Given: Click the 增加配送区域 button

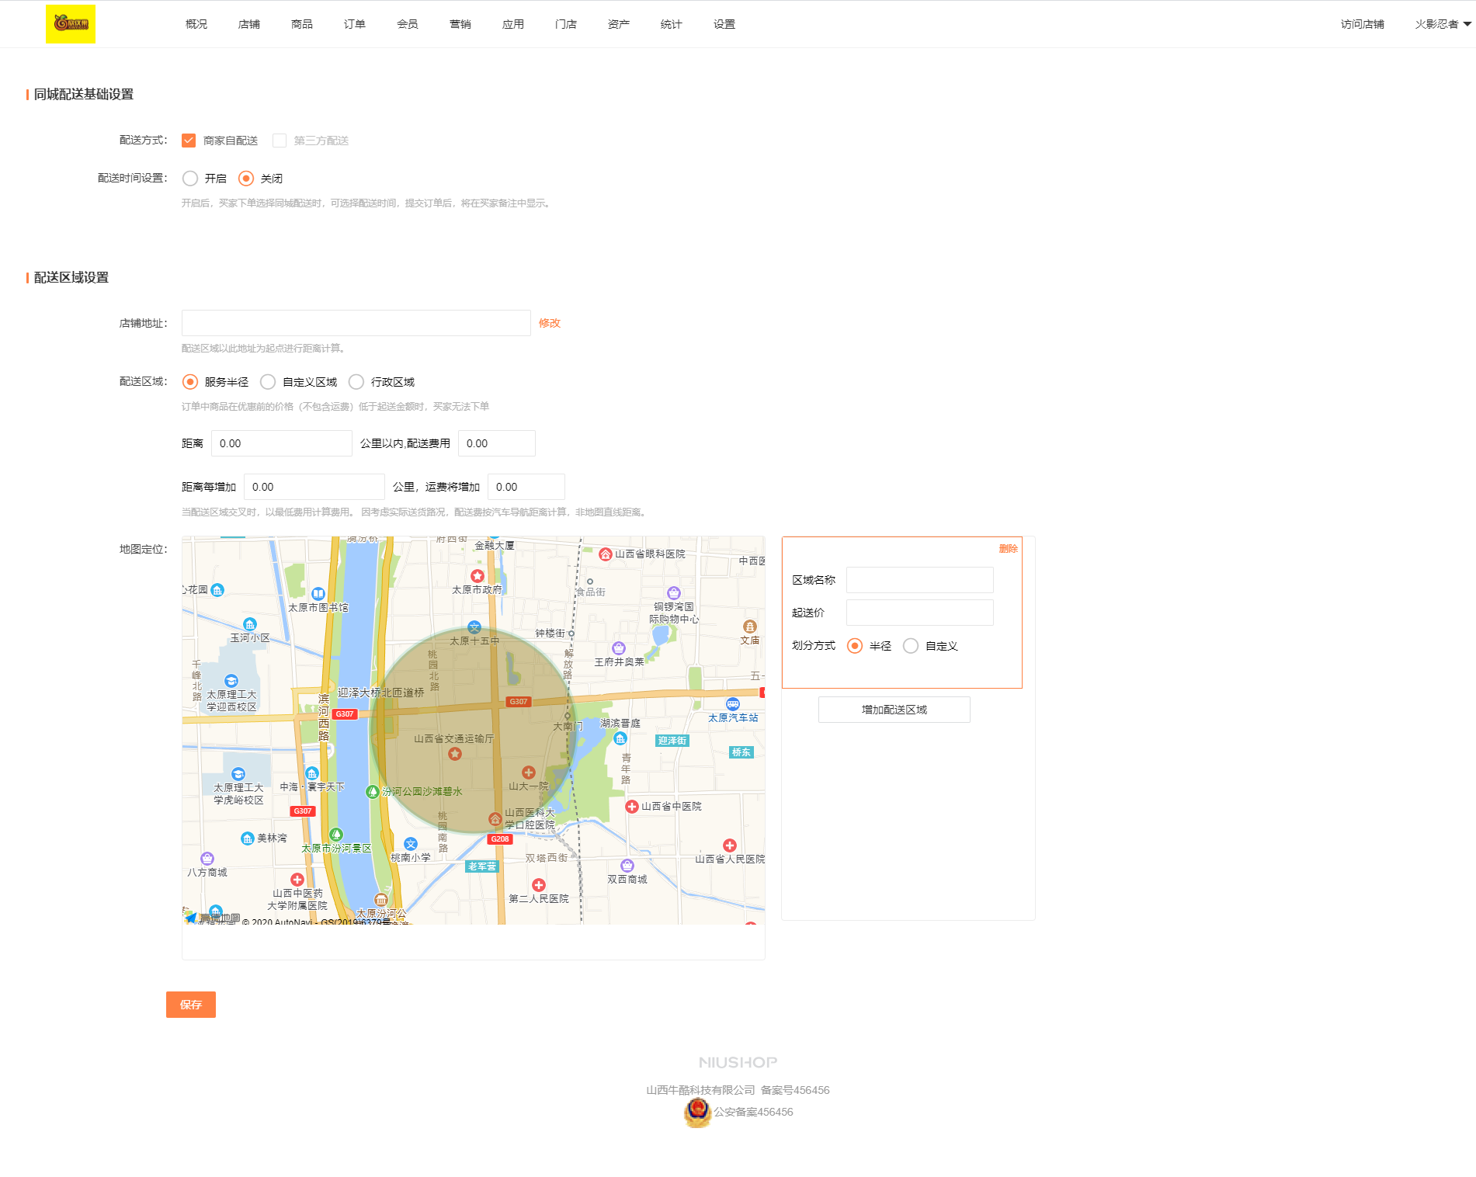Looking at the screenshot, I should (x=894, y=710).
